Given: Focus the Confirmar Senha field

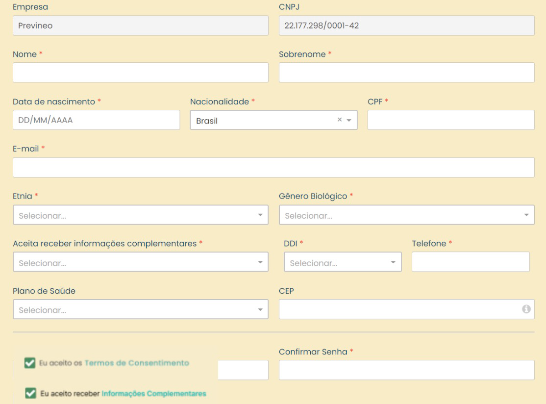Looking at the screenshot, I should pyautogui.click(x=406, y=370).
